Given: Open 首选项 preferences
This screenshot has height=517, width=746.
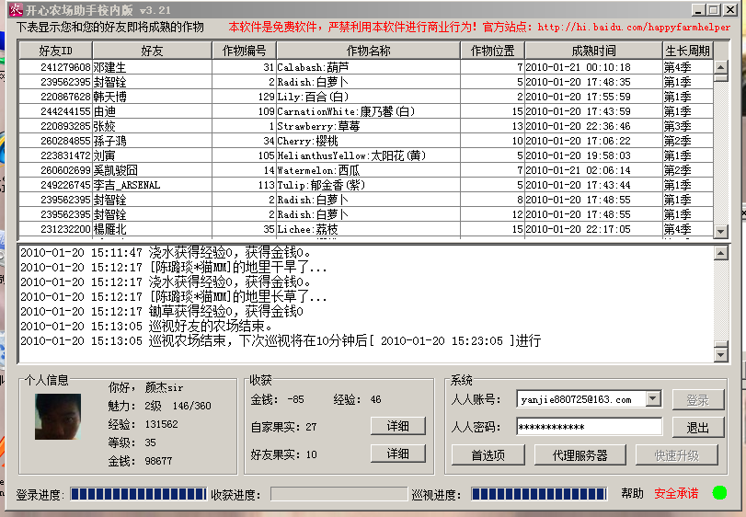Looking at the screenshot, I should (490, 455).
